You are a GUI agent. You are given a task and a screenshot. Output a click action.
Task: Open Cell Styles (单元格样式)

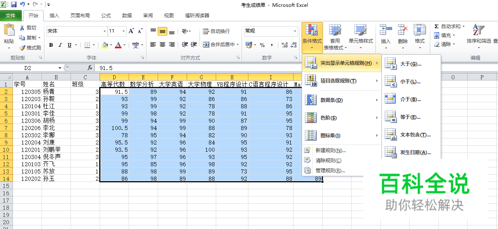tap(361, 37)
